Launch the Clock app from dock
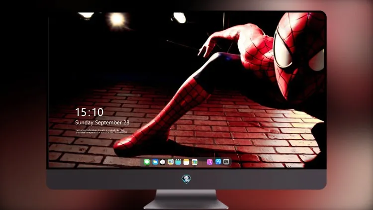This screenshot has height=210, width=373. (163, 162)
